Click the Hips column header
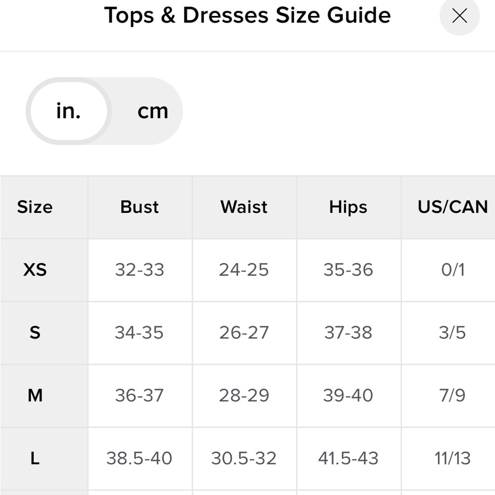Screen dimensions: 495x495 348,207
